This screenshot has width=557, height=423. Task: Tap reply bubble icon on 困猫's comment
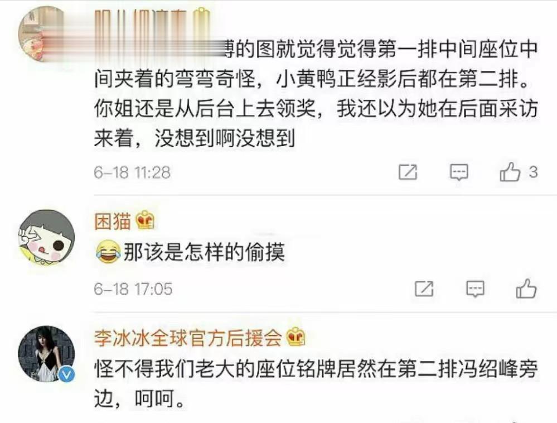pyautogui.click(x=475, y=289)
